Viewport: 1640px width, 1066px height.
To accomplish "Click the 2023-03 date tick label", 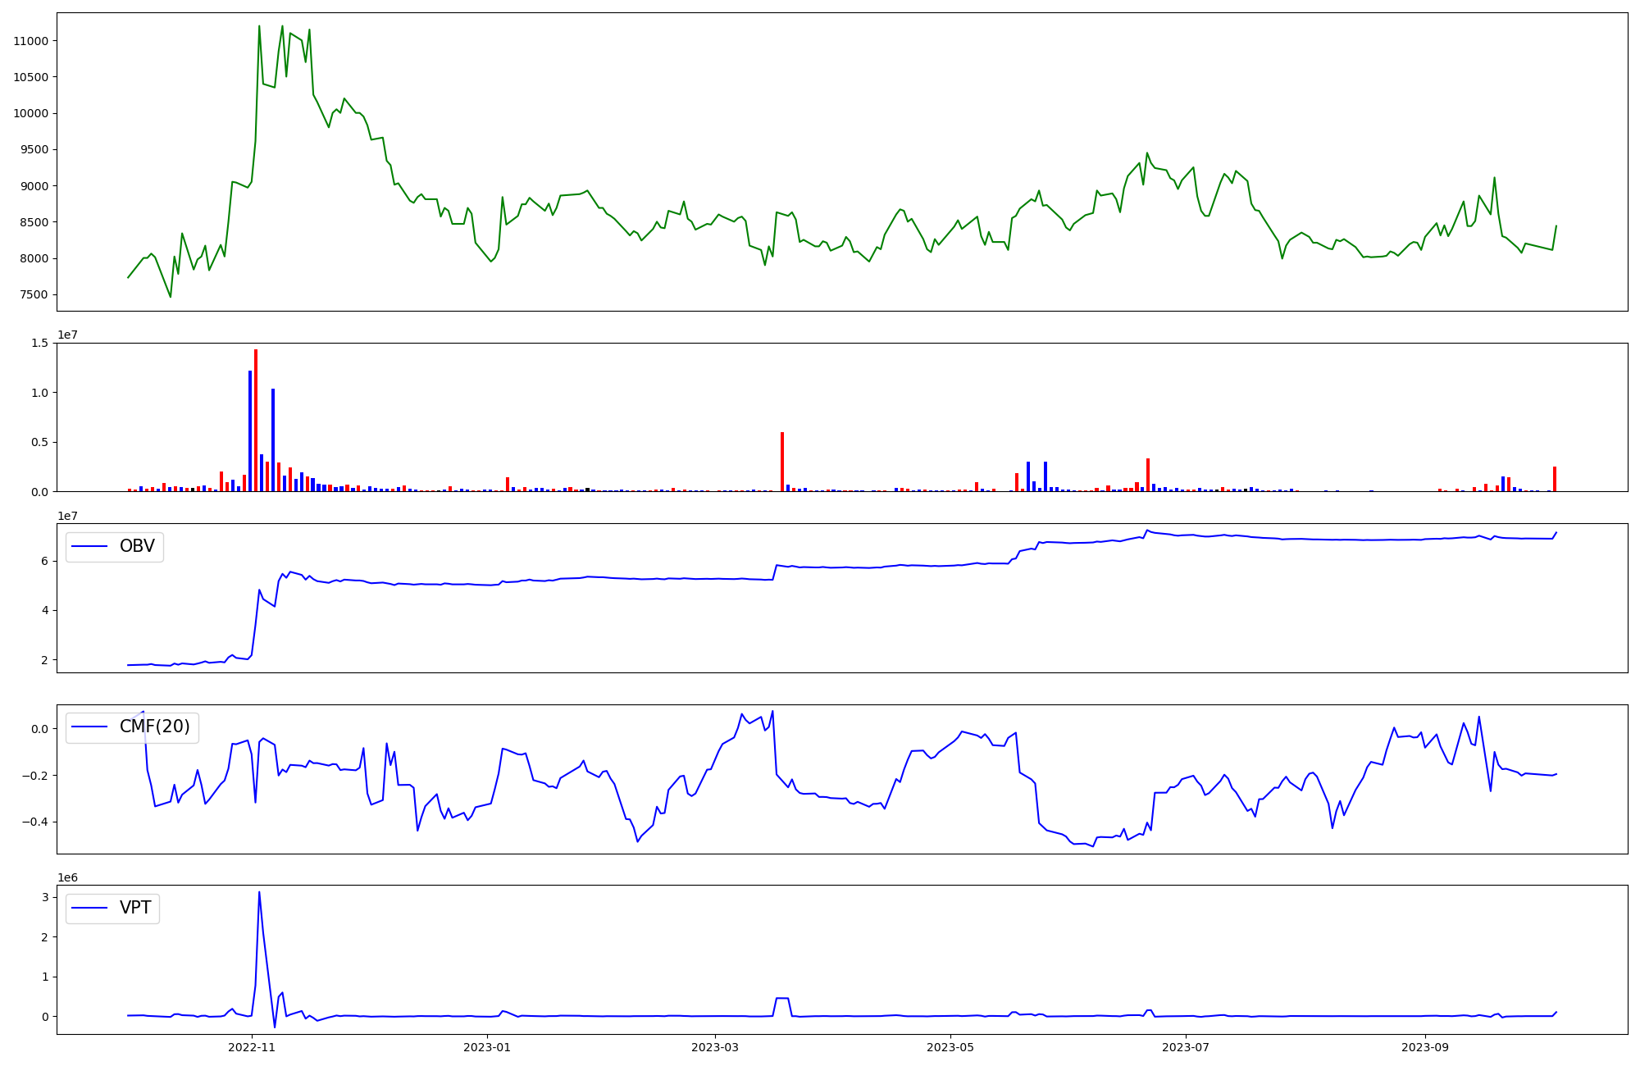I will click(x=716, y=1047).
